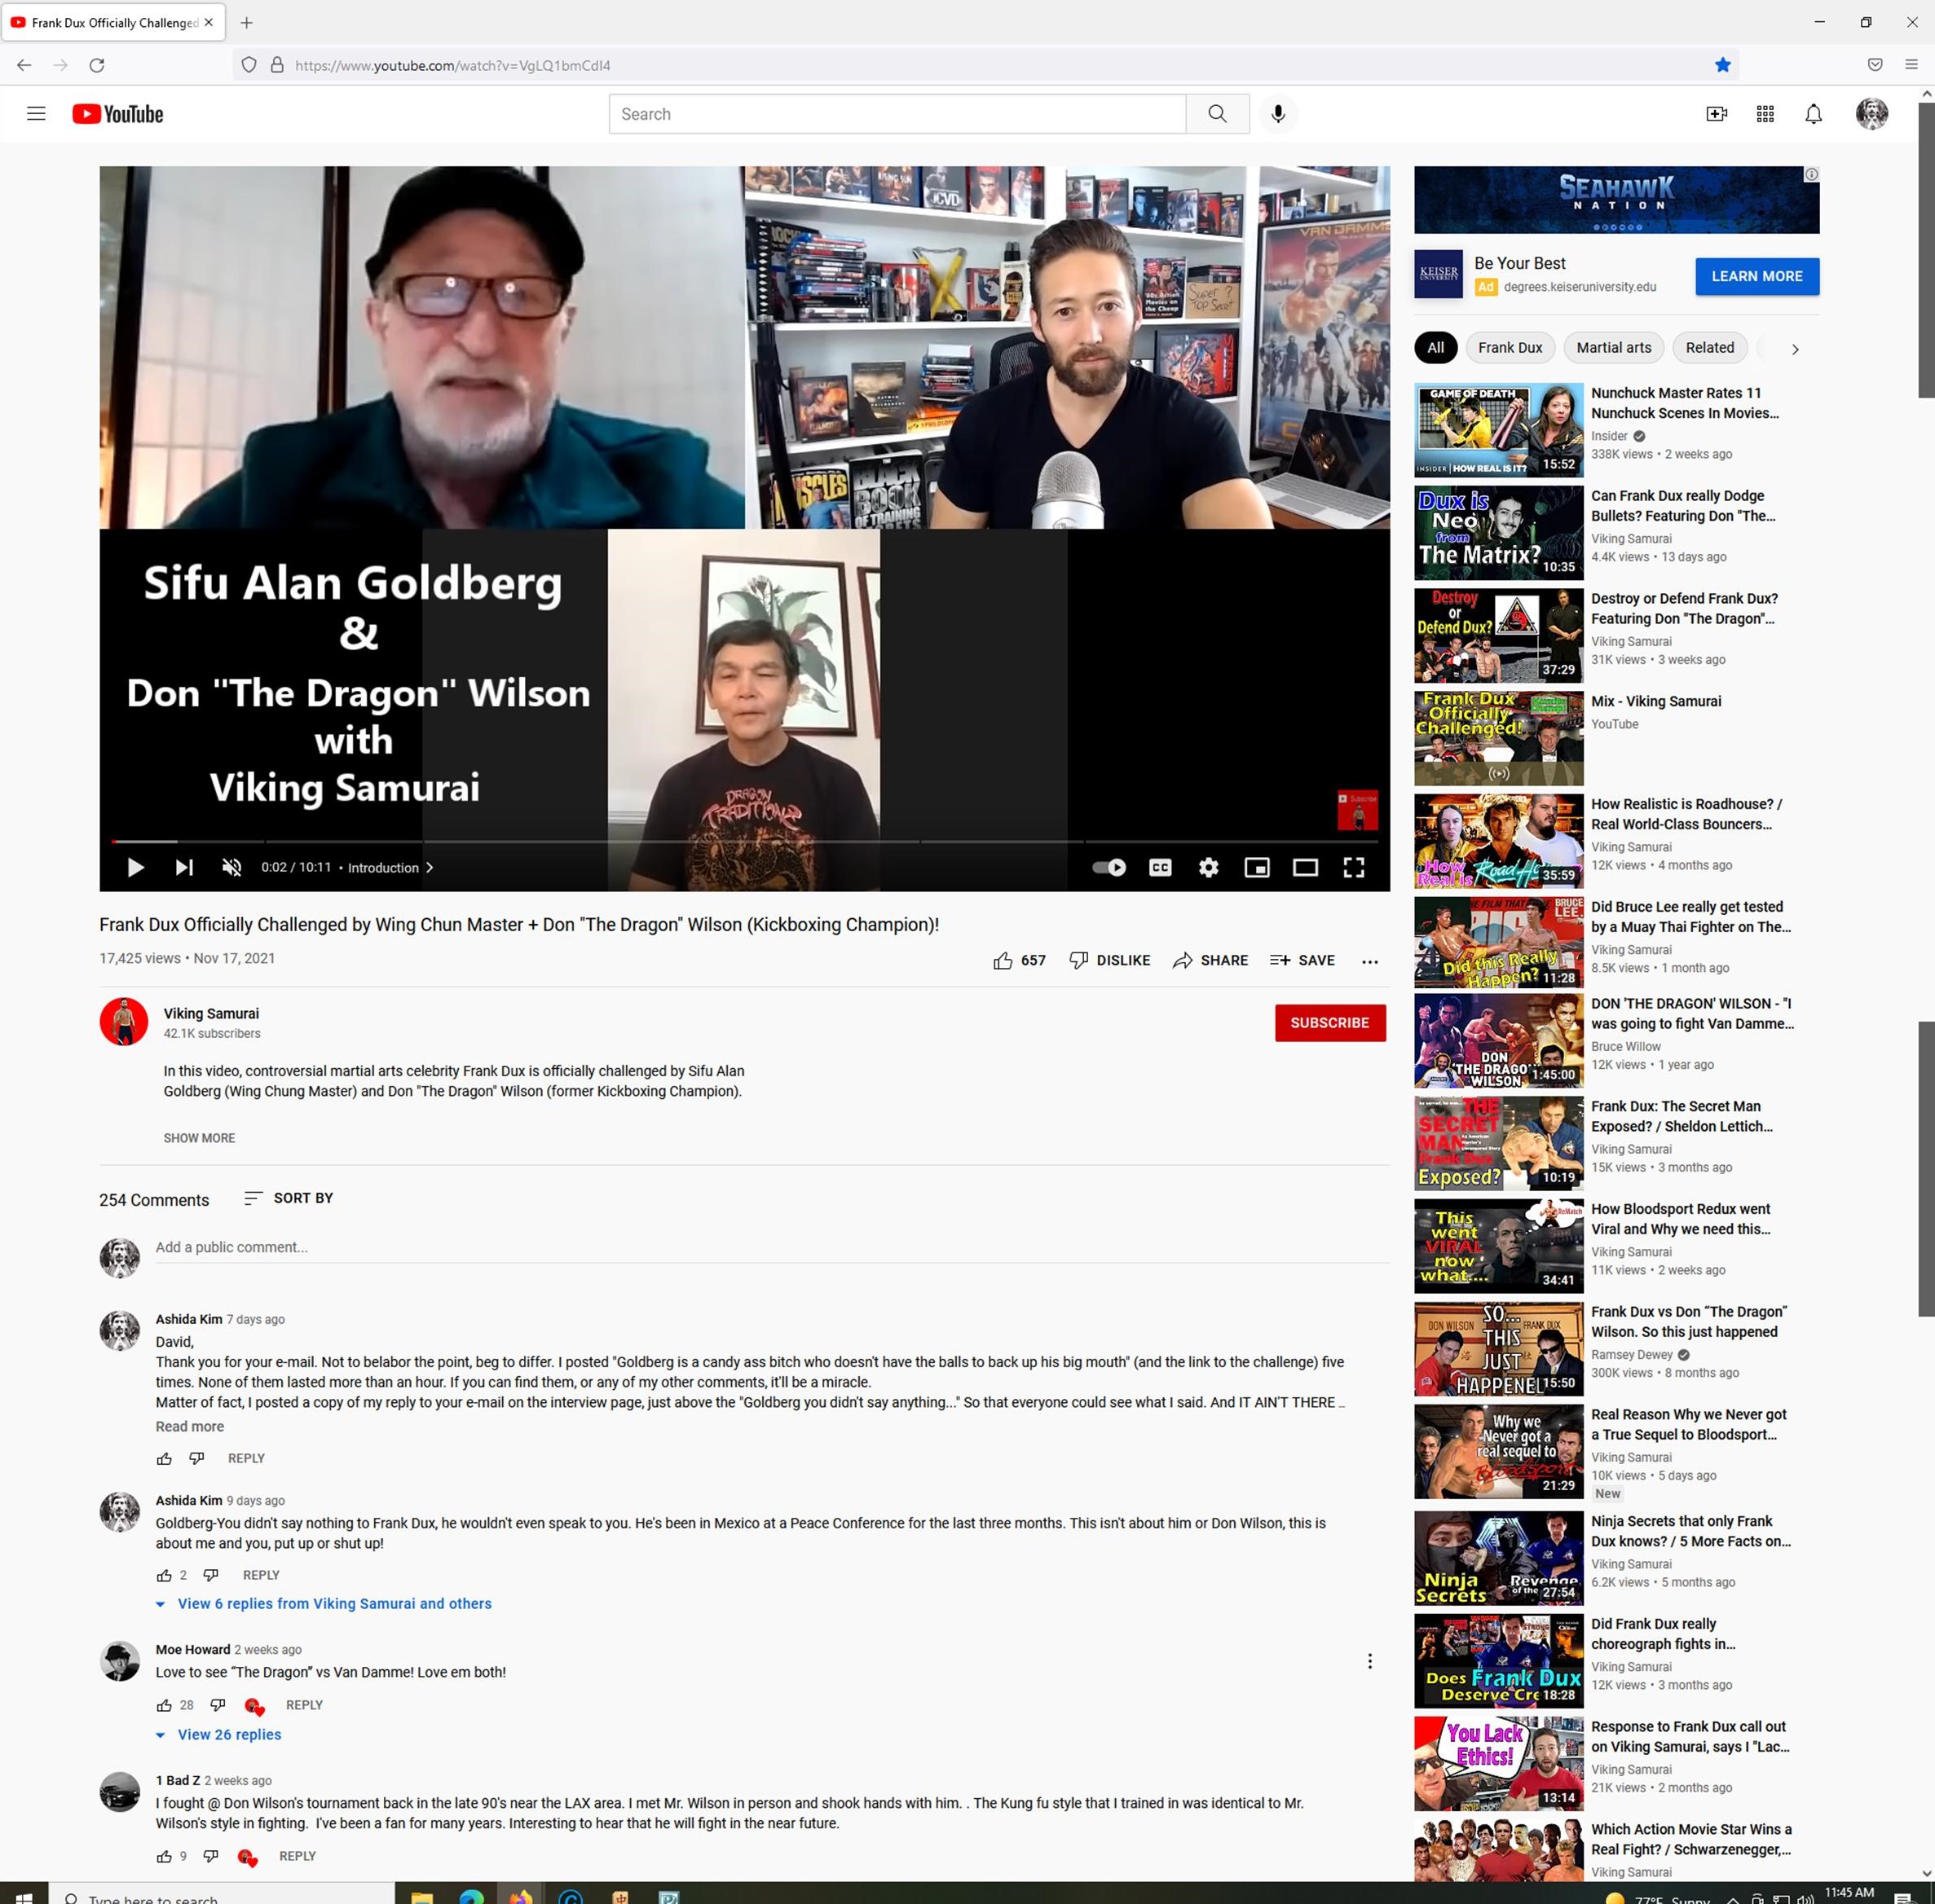This screenshot has width=1935, height=1904.
Task: Open player settings gear
Action: pos(1209,867)
